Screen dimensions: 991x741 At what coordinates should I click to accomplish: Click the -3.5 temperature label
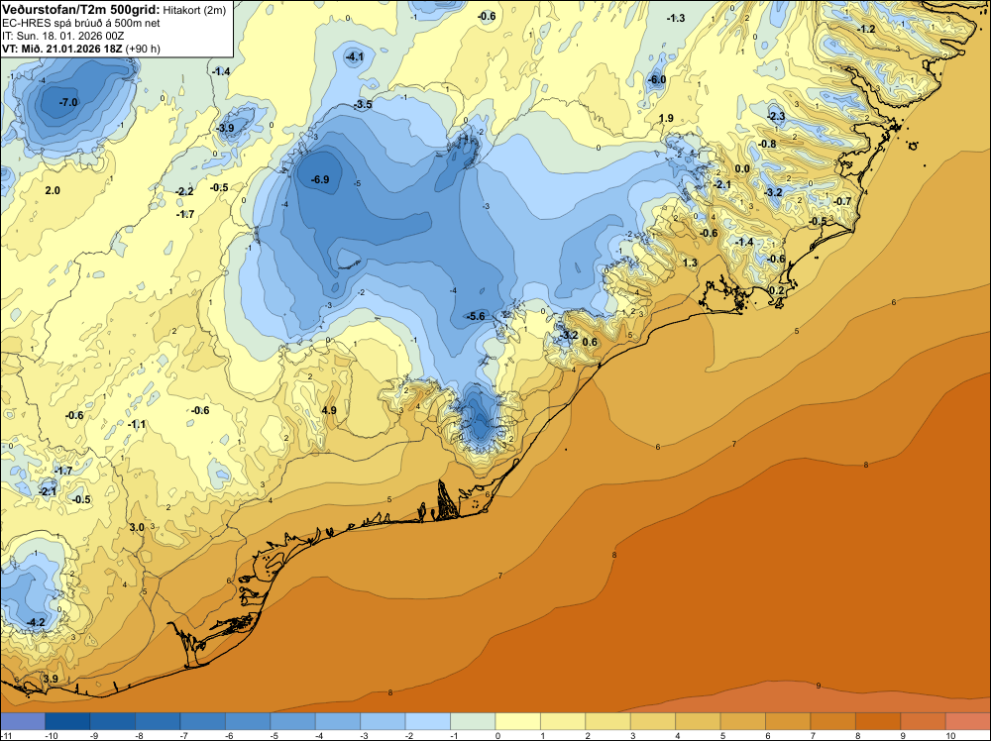tap(363, 104)
